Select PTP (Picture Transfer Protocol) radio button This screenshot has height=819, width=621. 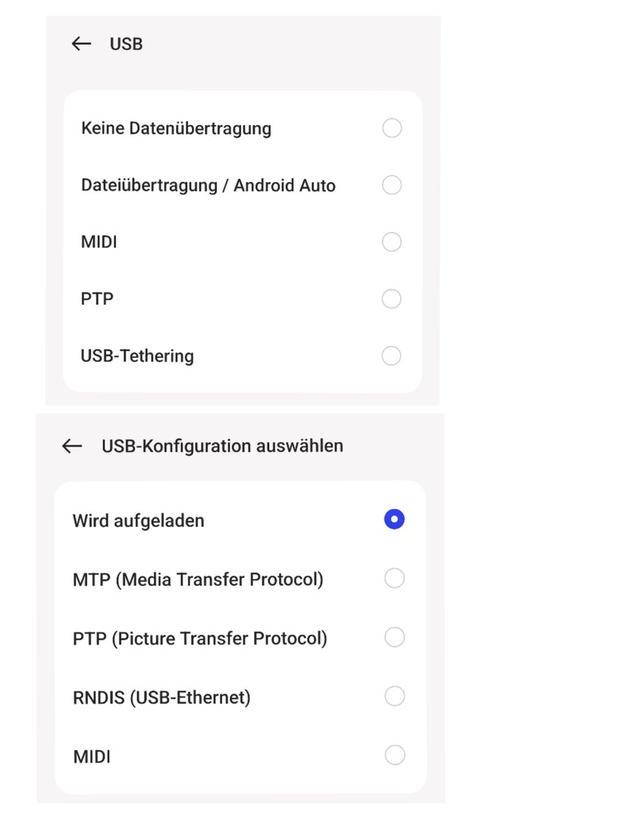(x=394, y=637)
